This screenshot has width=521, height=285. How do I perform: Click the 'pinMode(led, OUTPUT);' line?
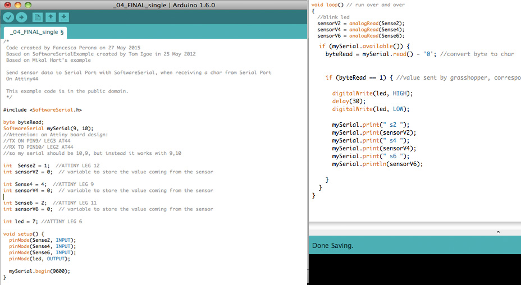39,259
